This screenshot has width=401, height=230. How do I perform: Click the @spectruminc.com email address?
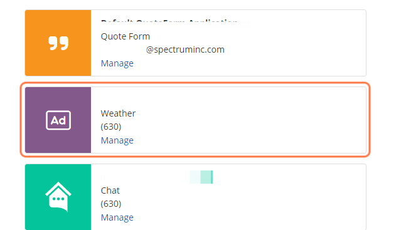pyautogui.click(x=185, y=50)
